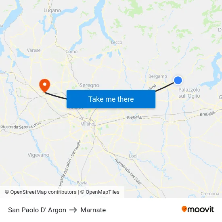Click the Vigevano town label
Viewport: 222px width, 222px height.
(38, 155)
